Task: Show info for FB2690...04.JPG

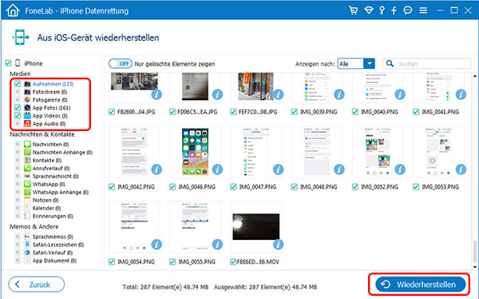Action: click(156, 94)
